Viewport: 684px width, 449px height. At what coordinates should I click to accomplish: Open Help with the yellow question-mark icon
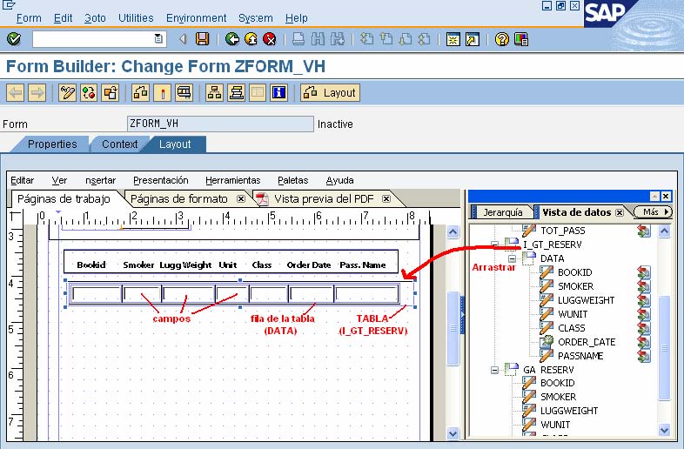pyautogui.click(x=501, y=39)
